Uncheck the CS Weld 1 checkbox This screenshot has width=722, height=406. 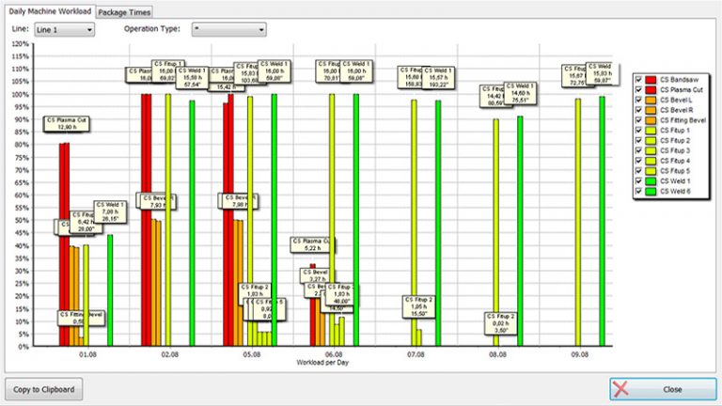pos(638,180)
